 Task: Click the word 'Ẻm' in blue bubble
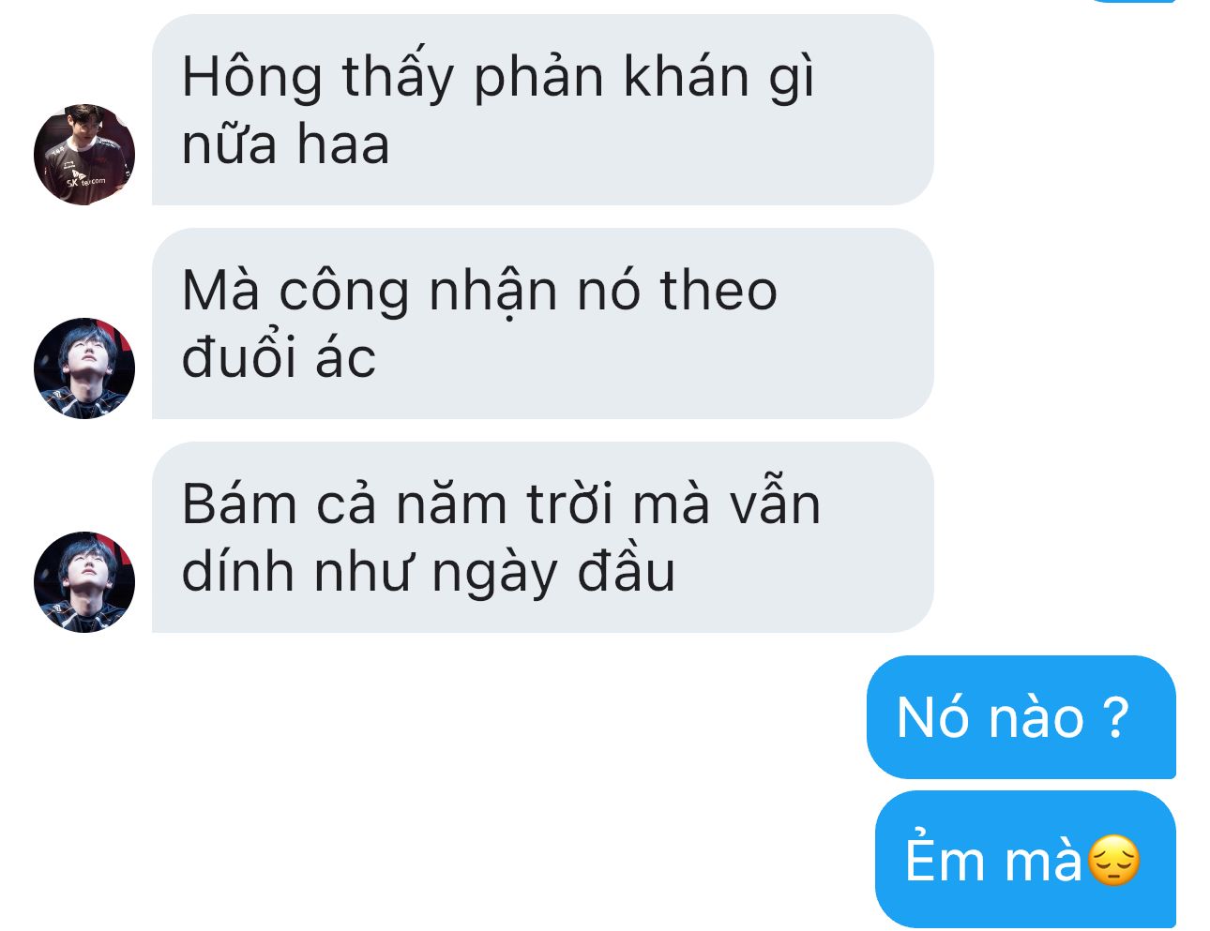tap(945, 857)
